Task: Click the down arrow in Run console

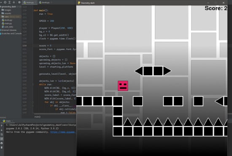Action: [x=2, y=130]
